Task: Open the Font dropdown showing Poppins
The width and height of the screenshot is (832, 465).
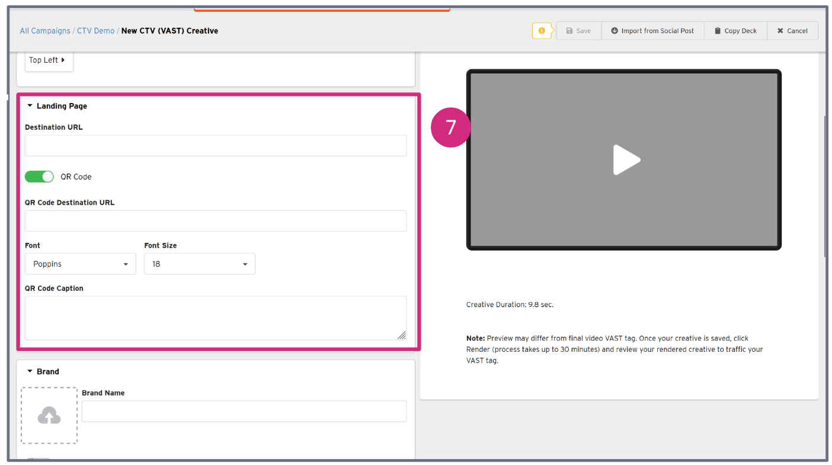Action: coord(81,264)
